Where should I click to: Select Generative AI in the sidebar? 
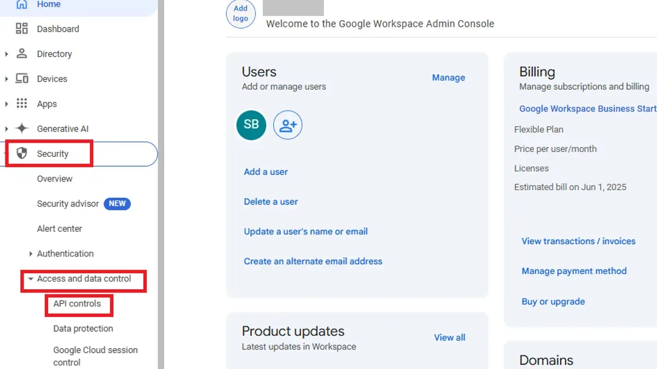click(x=62, y=129)
